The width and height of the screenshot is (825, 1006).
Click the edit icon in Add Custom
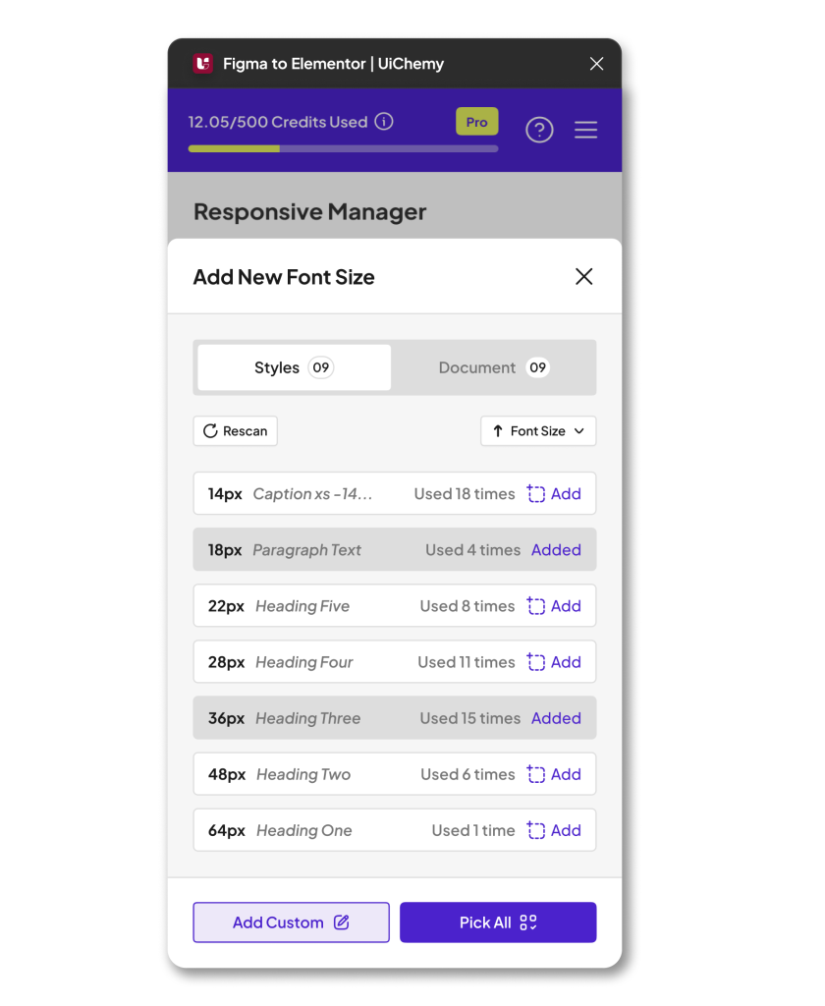coord(342,922)
